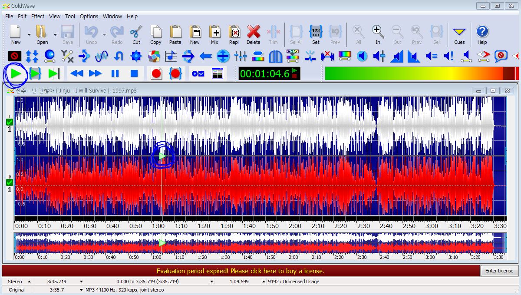The image size is (521, 295).
Task: Open dropdown beside 3:35.7 original length
Action: tap(81, 290)
